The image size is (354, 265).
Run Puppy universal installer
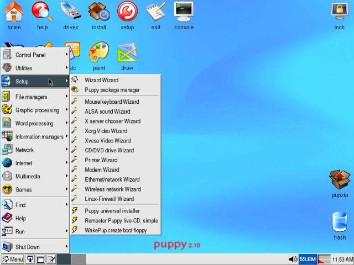pos(116,211)
